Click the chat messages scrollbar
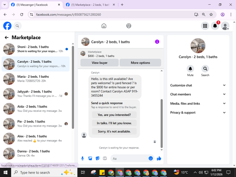The height and width of the screenshot is (177, 236). pyautogui.click(x=161, y=124)
